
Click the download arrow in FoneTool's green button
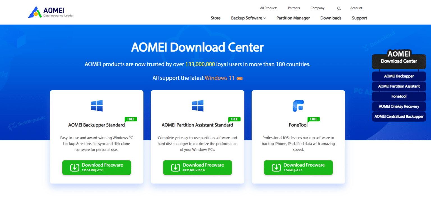tap(276, 167)
